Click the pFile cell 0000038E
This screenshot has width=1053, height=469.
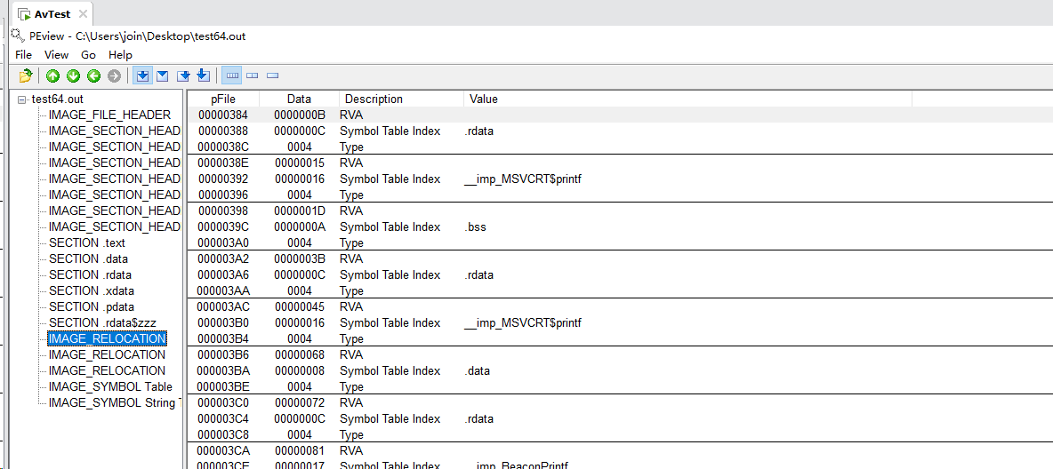click(223, 163)
